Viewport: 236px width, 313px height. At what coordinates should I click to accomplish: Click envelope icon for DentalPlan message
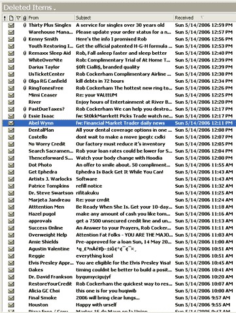(x=11, y=130)
